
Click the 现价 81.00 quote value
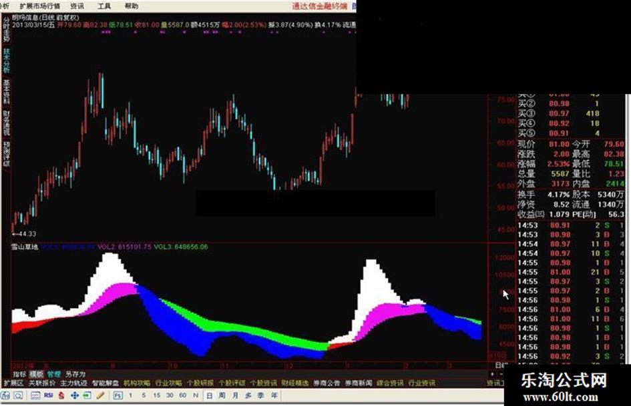click(x=560, y=144)
